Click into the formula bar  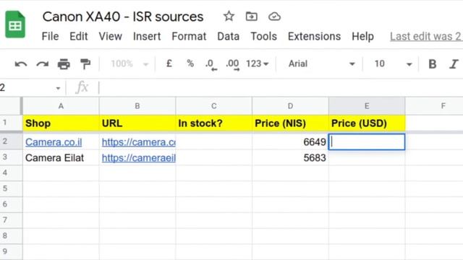pyautogui.click(x=281, y=88)
